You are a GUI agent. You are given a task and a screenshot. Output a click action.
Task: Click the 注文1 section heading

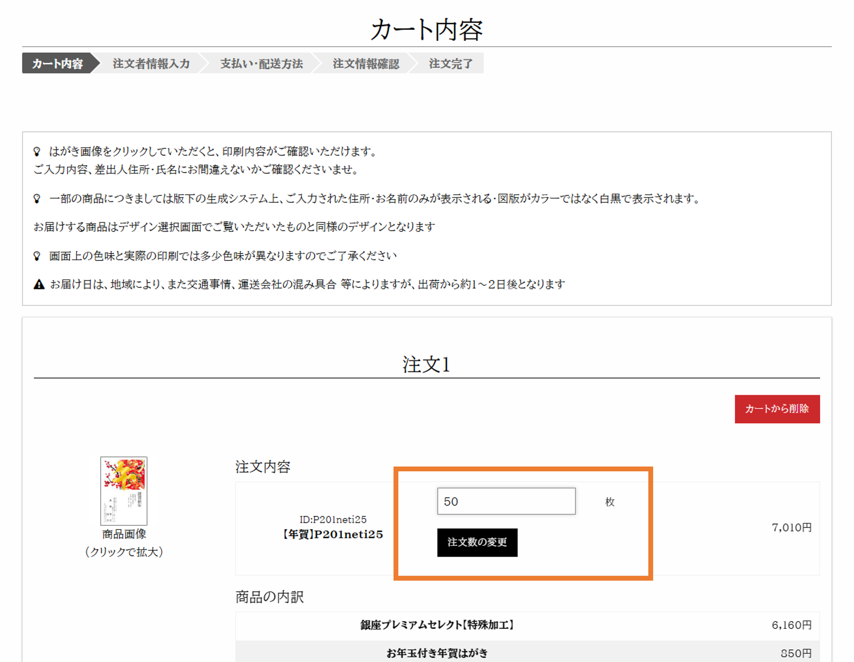(x=426, y=364)
